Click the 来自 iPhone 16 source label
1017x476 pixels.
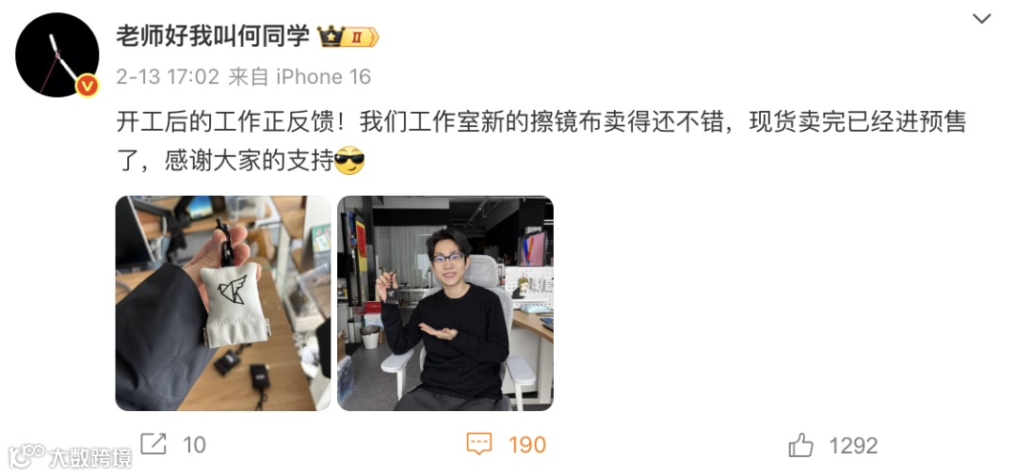click(299, 77)
